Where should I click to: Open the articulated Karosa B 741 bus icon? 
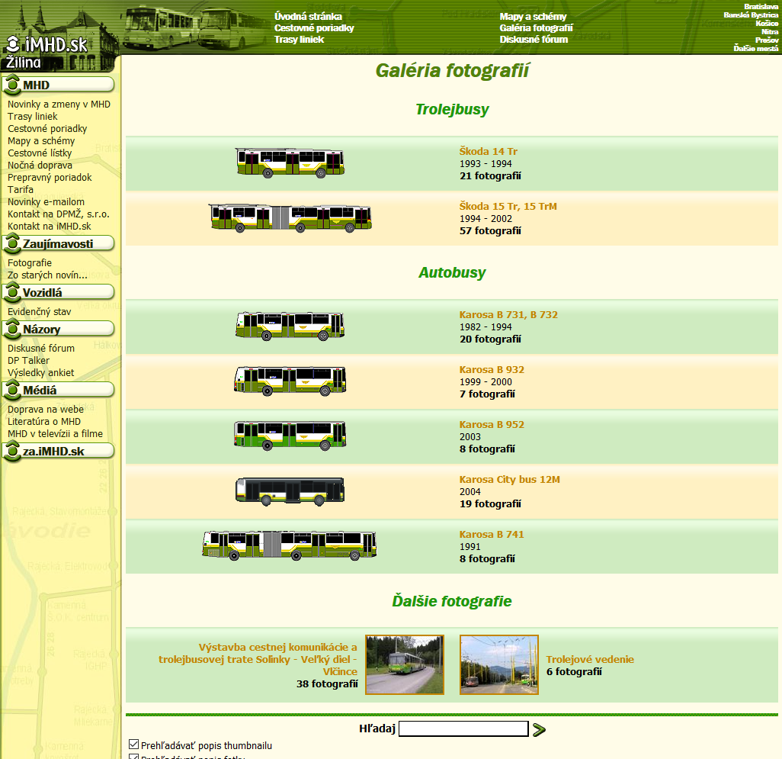coord(290,545)
